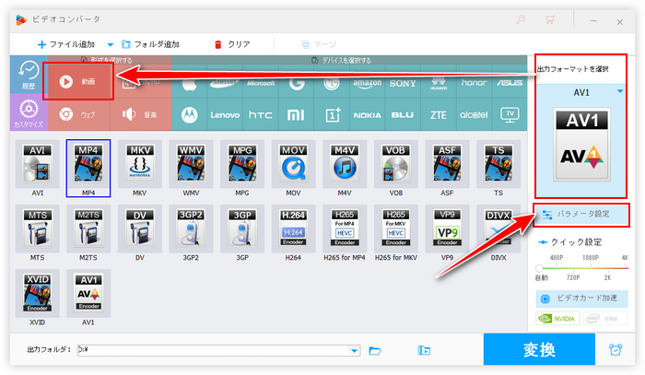Select the H265 for MP4 icon
Image resolution: width=645 pixels, height=375 pixels.
[x=345, y=229]
